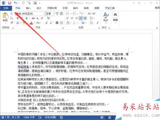Click the Editing binoculars icon
This screenshot has width=160, height=120.
tap(115, 15)
